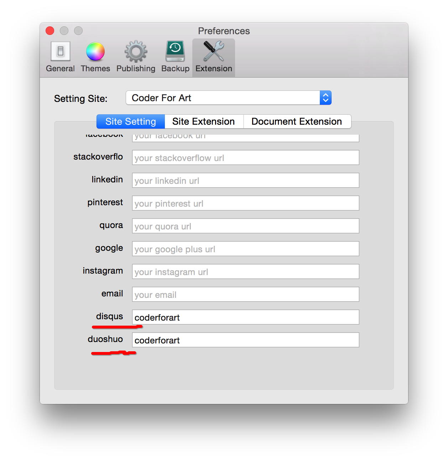Viewport: 448px width, 461px height.
Task: Click the quora label
Action: click(111, 226)
